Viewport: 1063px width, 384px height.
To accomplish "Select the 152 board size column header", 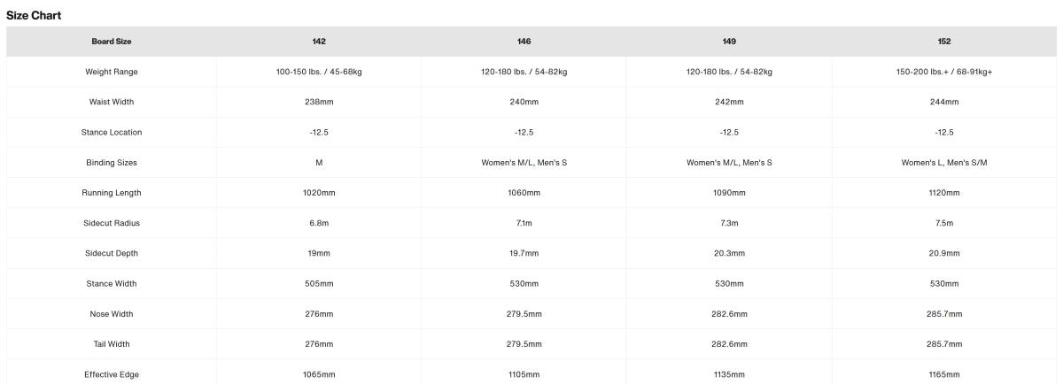I will [944, 42].
